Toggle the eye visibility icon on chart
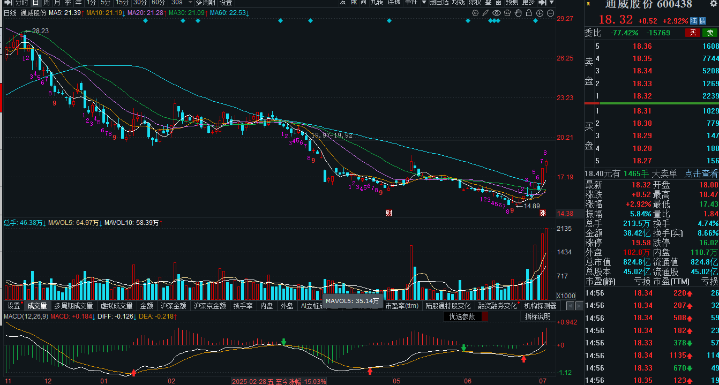This screenshot has width=719, height=385. tap(497, 13)
